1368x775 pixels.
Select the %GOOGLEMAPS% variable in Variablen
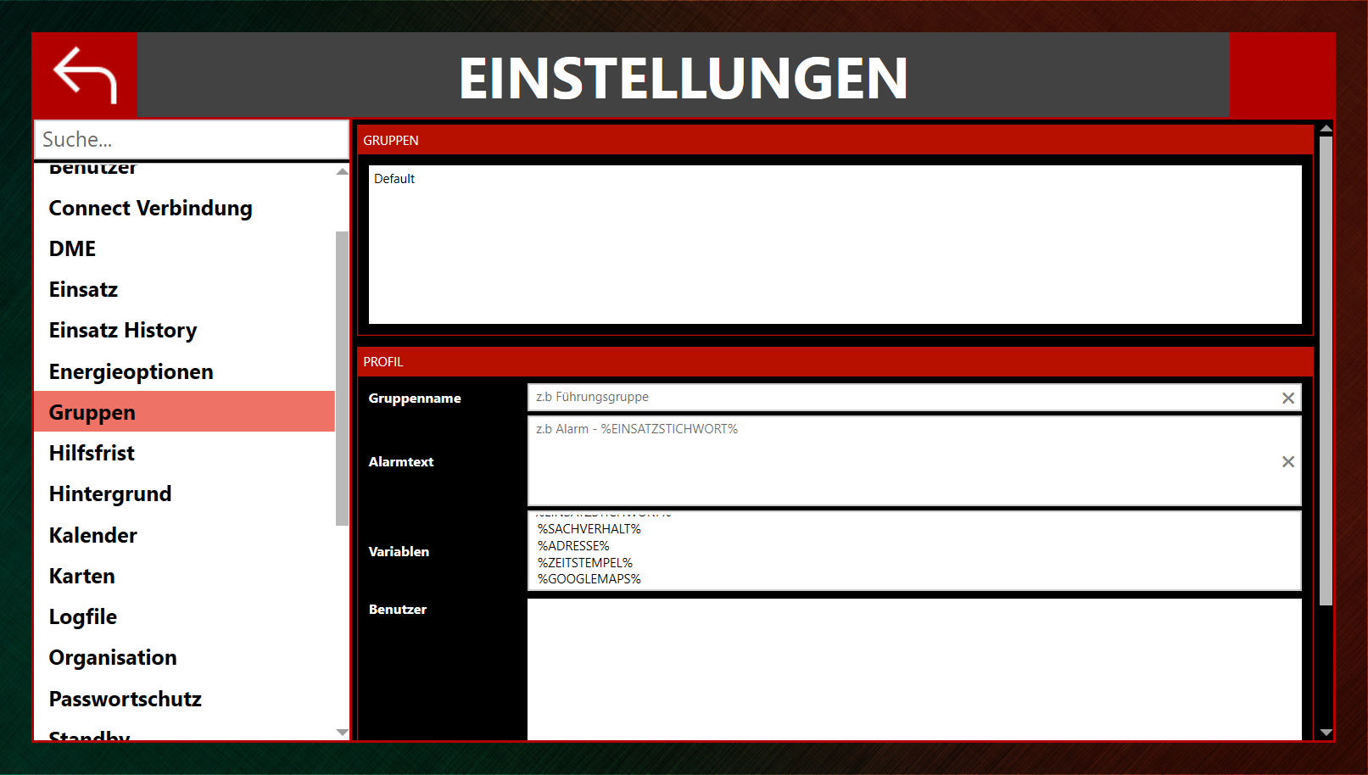[x=589, y=579]
